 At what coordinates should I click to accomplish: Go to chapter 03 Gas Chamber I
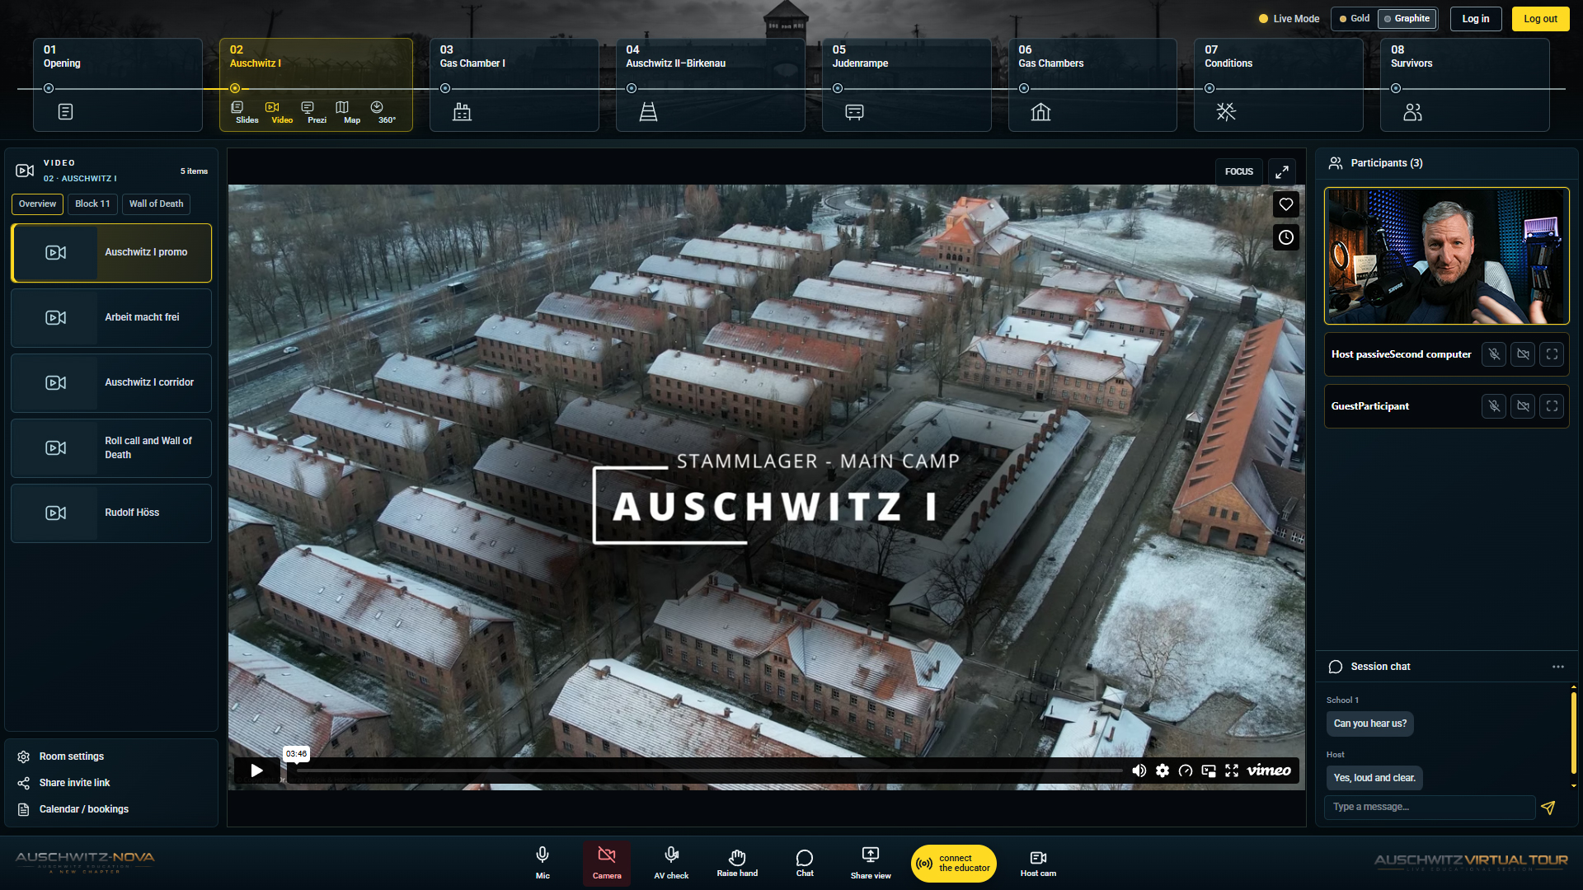tap(514, 85)
